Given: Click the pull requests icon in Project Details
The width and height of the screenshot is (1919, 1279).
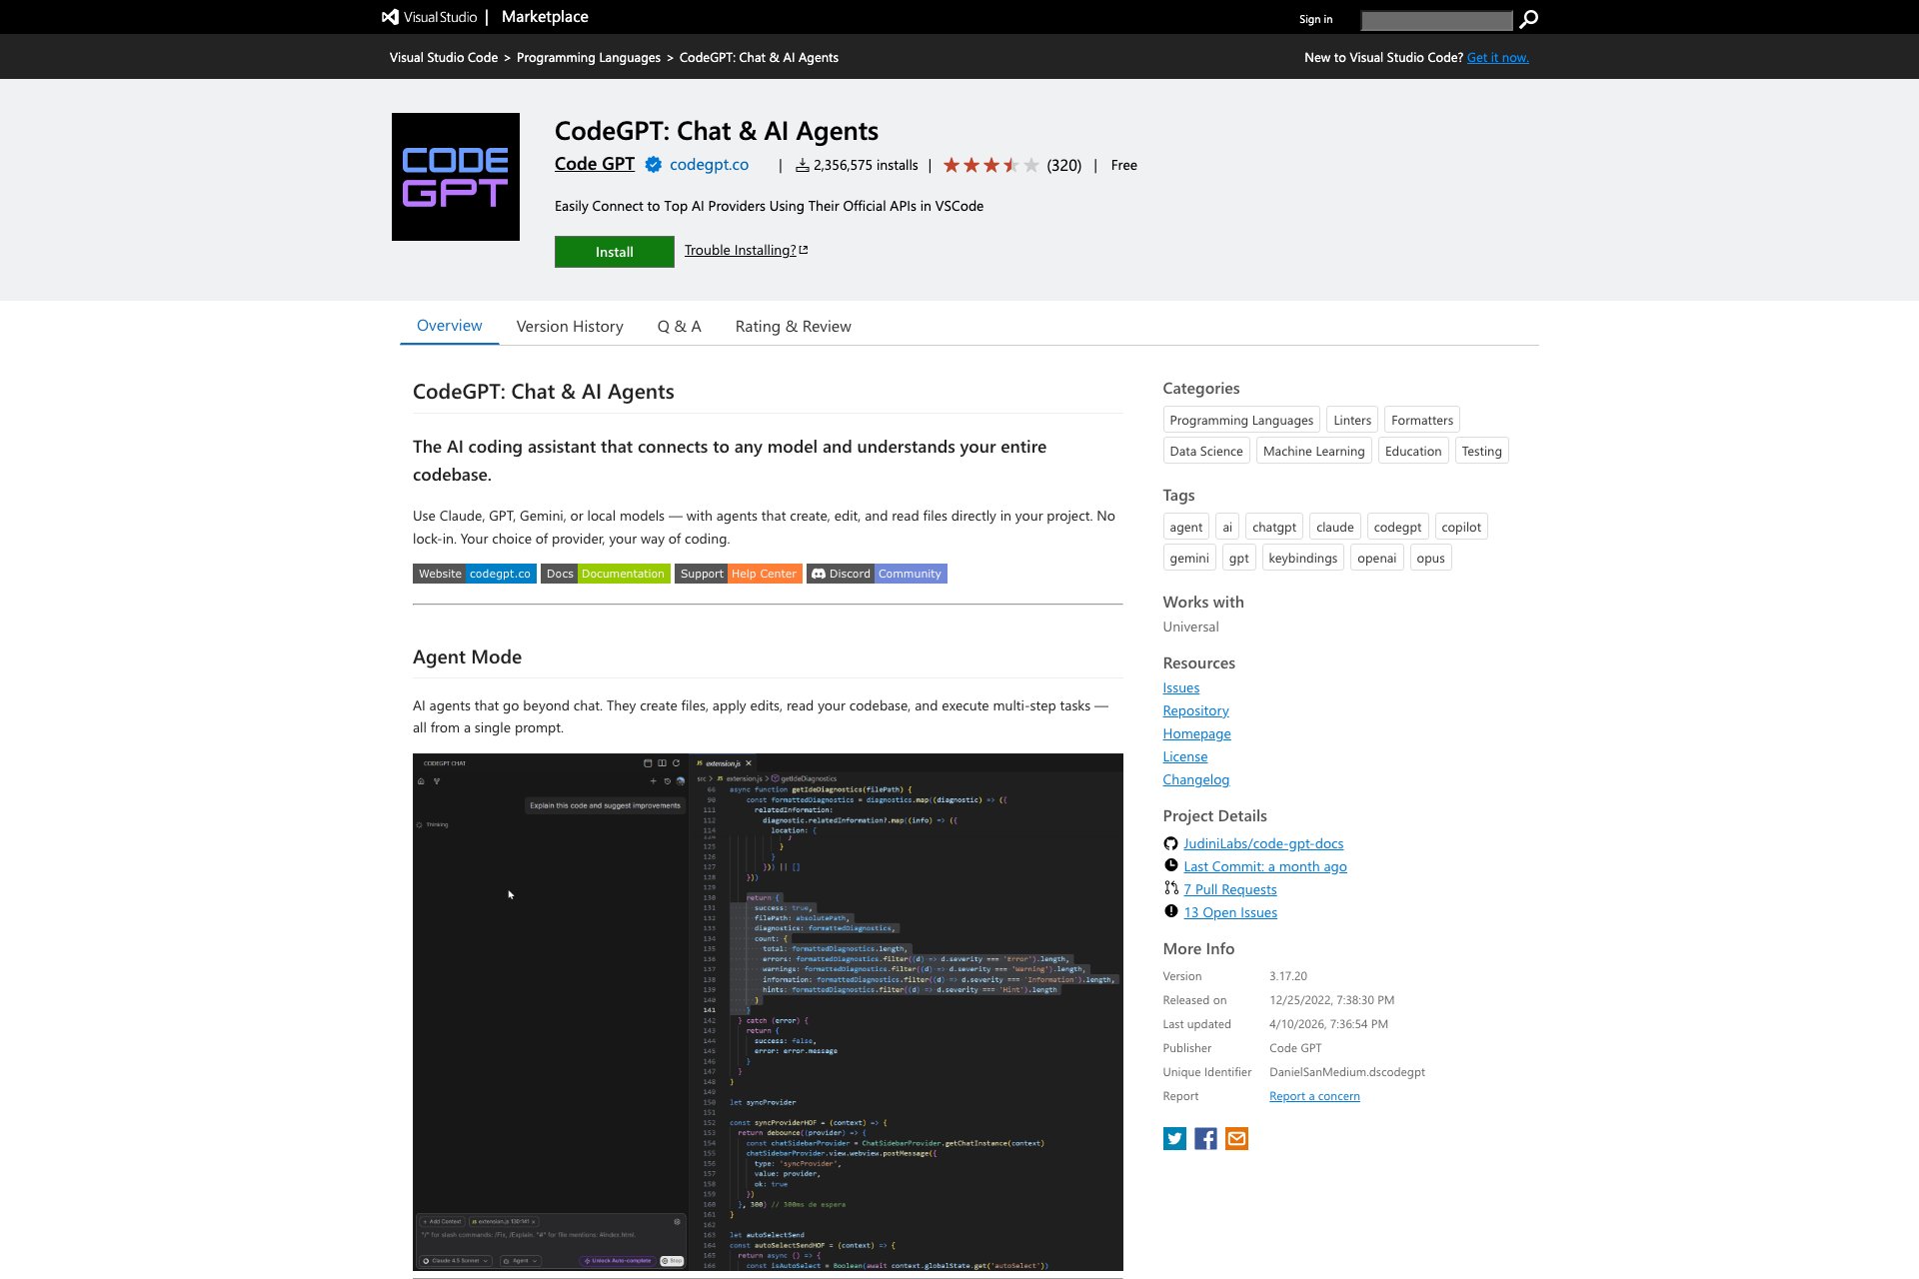Looking at the screenshot, I should coord(1170,888).
